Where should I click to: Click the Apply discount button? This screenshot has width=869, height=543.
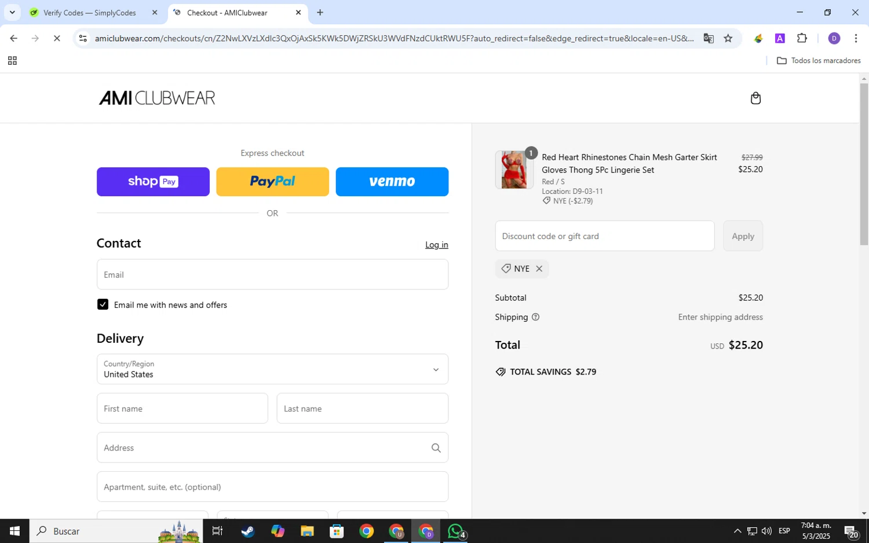(x=743, y=236)
